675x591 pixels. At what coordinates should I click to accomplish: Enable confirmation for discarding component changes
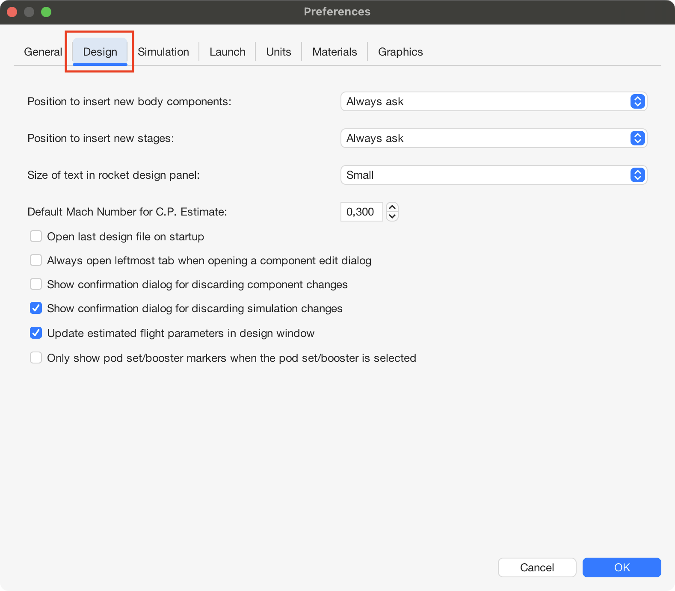36,284
